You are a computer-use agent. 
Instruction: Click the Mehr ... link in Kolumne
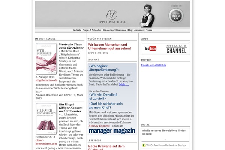click(124, 84)
